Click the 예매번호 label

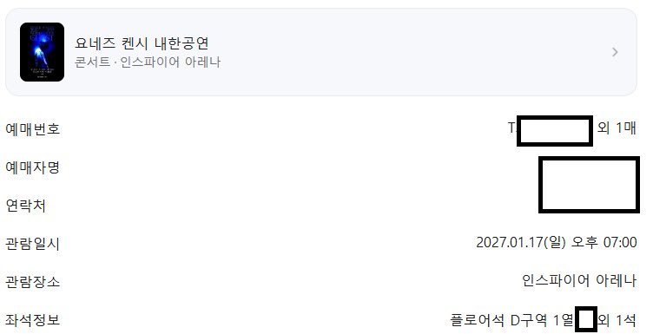point(32,129)
